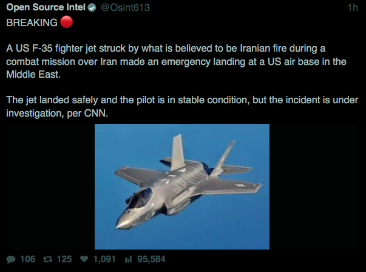Click the 106 replies count
The width and height of the screenshot is (366, 272).
click(x=27, y=259)
